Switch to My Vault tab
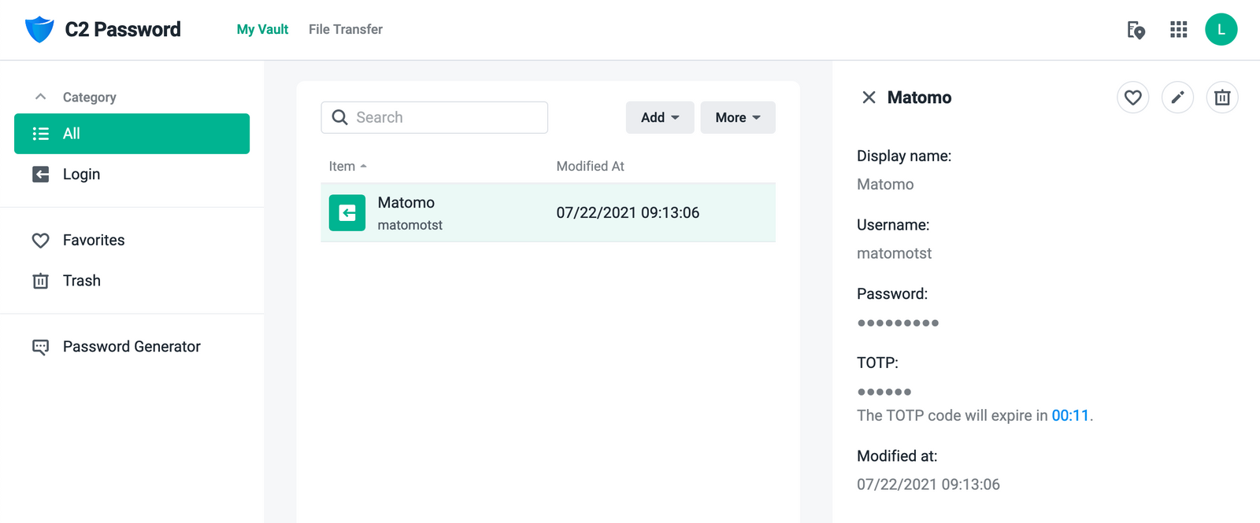1260x523 pixels. [x=262, y=29]
